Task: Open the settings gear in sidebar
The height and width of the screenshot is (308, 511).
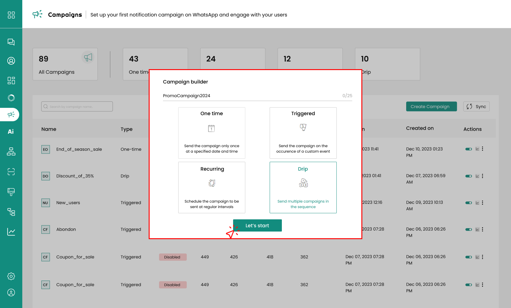Action: [x=11, y=276]
